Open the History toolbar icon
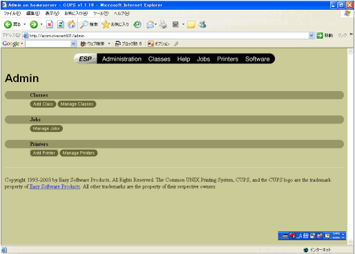 (x=137, y=24)
